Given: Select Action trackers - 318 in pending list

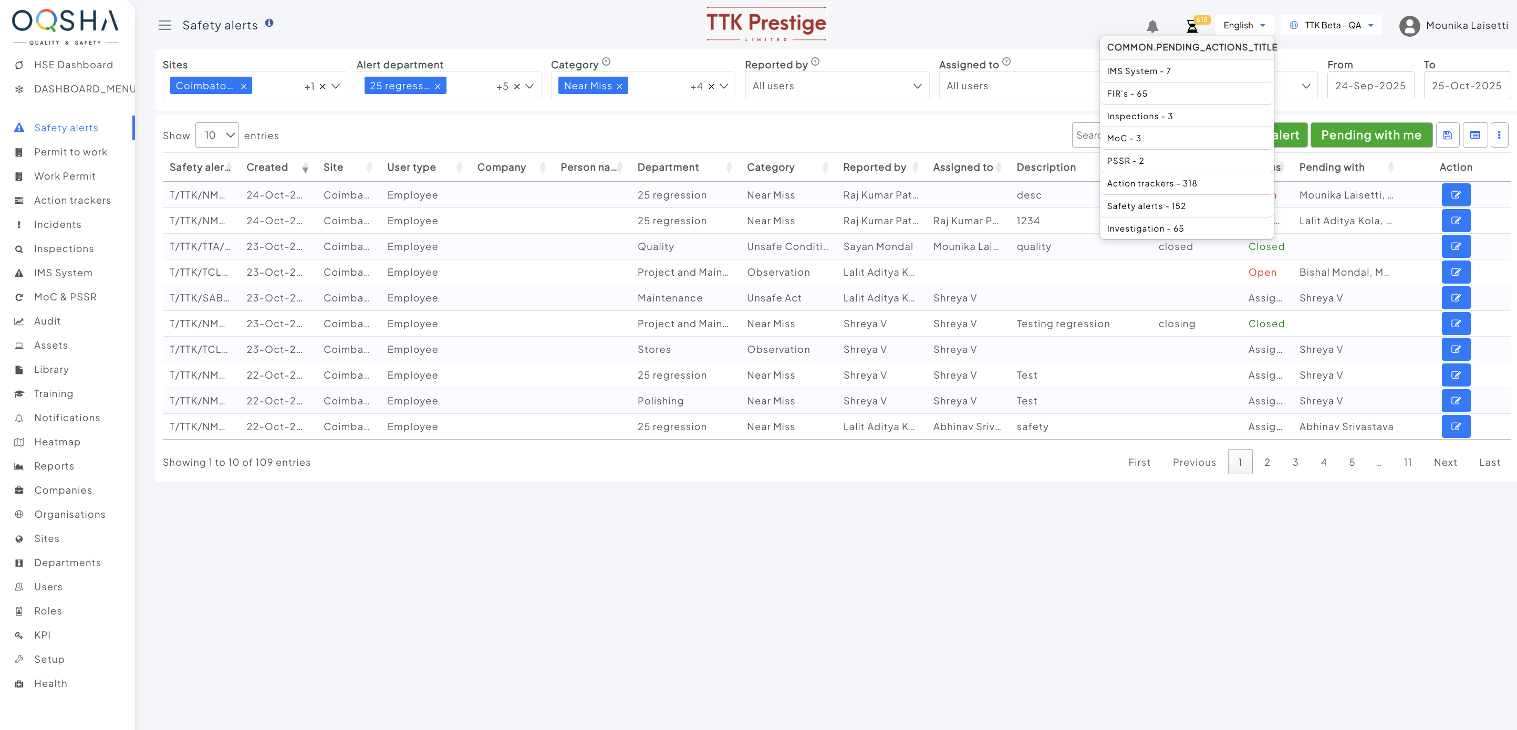Looking at the screenshot, I should point(1151,184).
